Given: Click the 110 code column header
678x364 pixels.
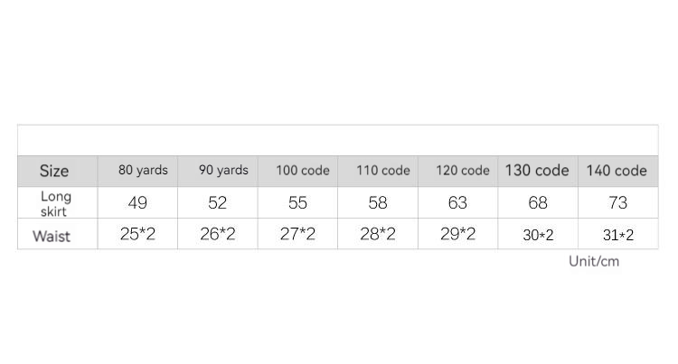Looking at the screenshot, I should point(382,170).
